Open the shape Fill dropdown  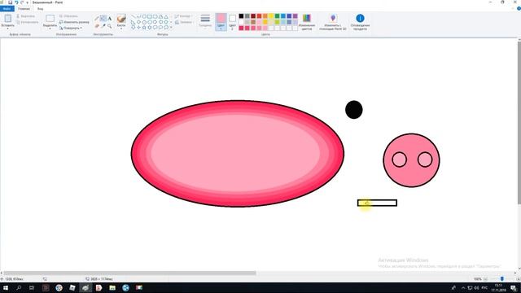(183, 22)
